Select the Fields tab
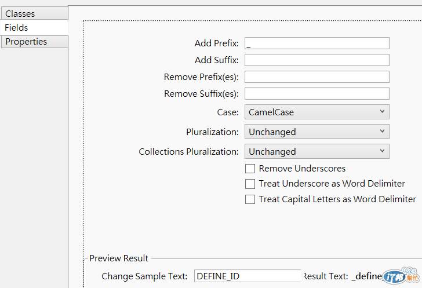This screenshot has width=422, height=288. tap(34, 27)
